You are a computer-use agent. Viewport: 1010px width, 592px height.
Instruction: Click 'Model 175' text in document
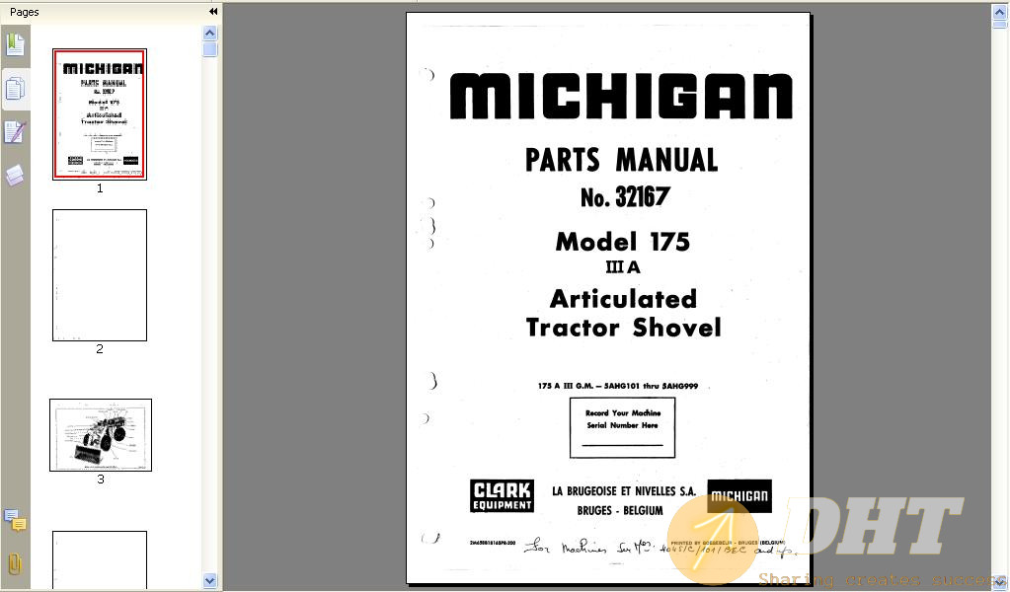[623, 242]
